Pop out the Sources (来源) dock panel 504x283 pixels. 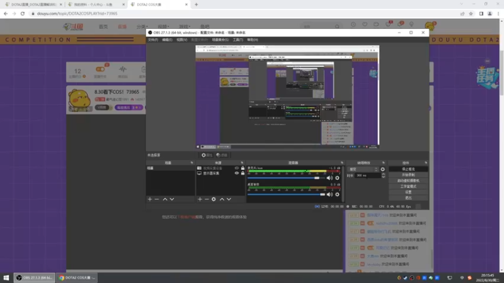click(242, 163)
